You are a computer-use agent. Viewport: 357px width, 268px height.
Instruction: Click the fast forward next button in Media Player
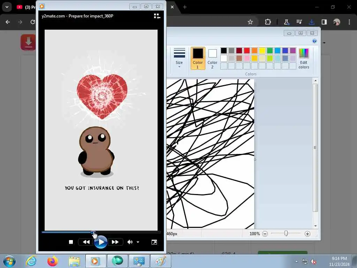coord(115,242)
